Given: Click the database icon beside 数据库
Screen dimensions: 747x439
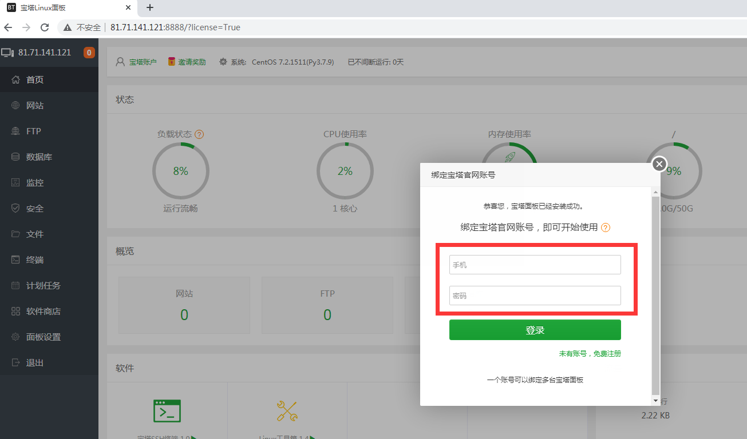Looking at the screenshot, I should tap(15, 157).
